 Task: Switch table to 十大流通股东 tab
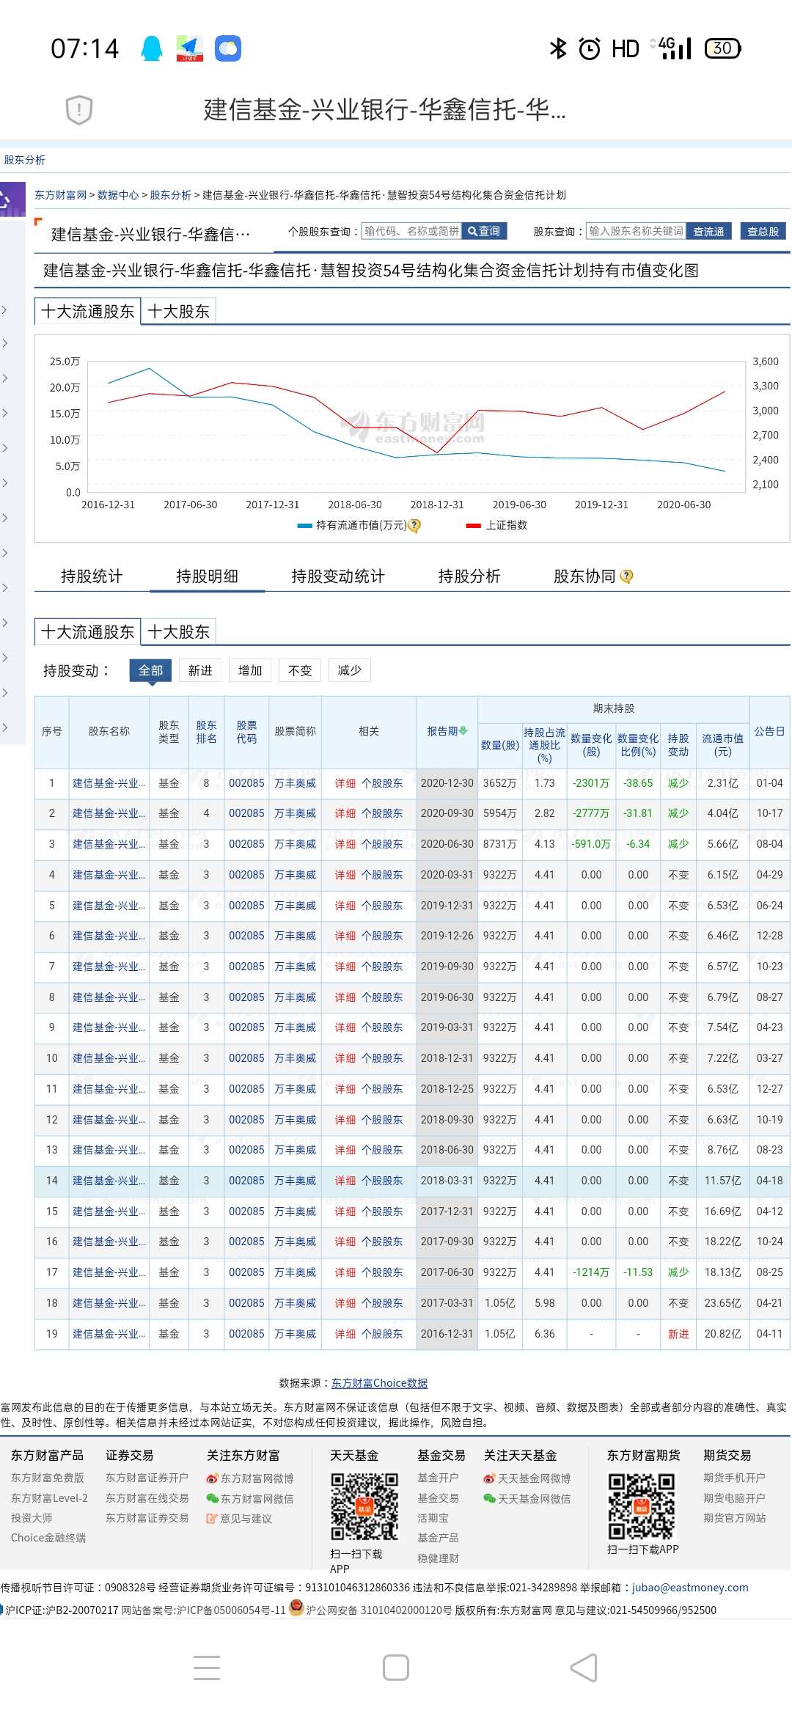pyautogui.click(x=87, y=632)
